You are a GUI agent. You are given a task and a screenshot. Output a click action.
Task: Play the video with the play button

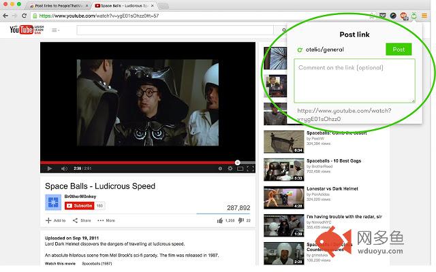tap(50, 169)
